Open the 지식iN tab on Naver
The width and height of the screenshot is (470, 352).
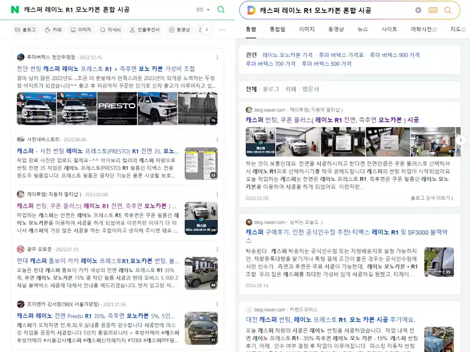[109, 30]
